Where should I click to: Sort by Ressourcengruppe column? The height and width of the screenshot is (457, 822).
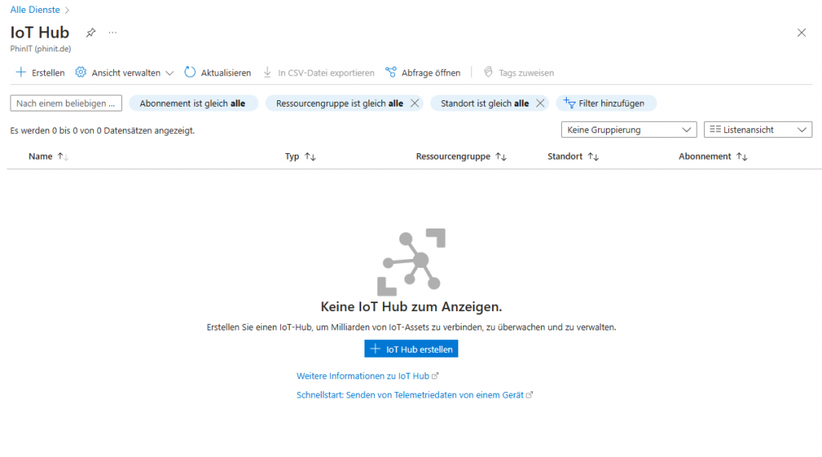pyautogui.click(x=462, y=156)
